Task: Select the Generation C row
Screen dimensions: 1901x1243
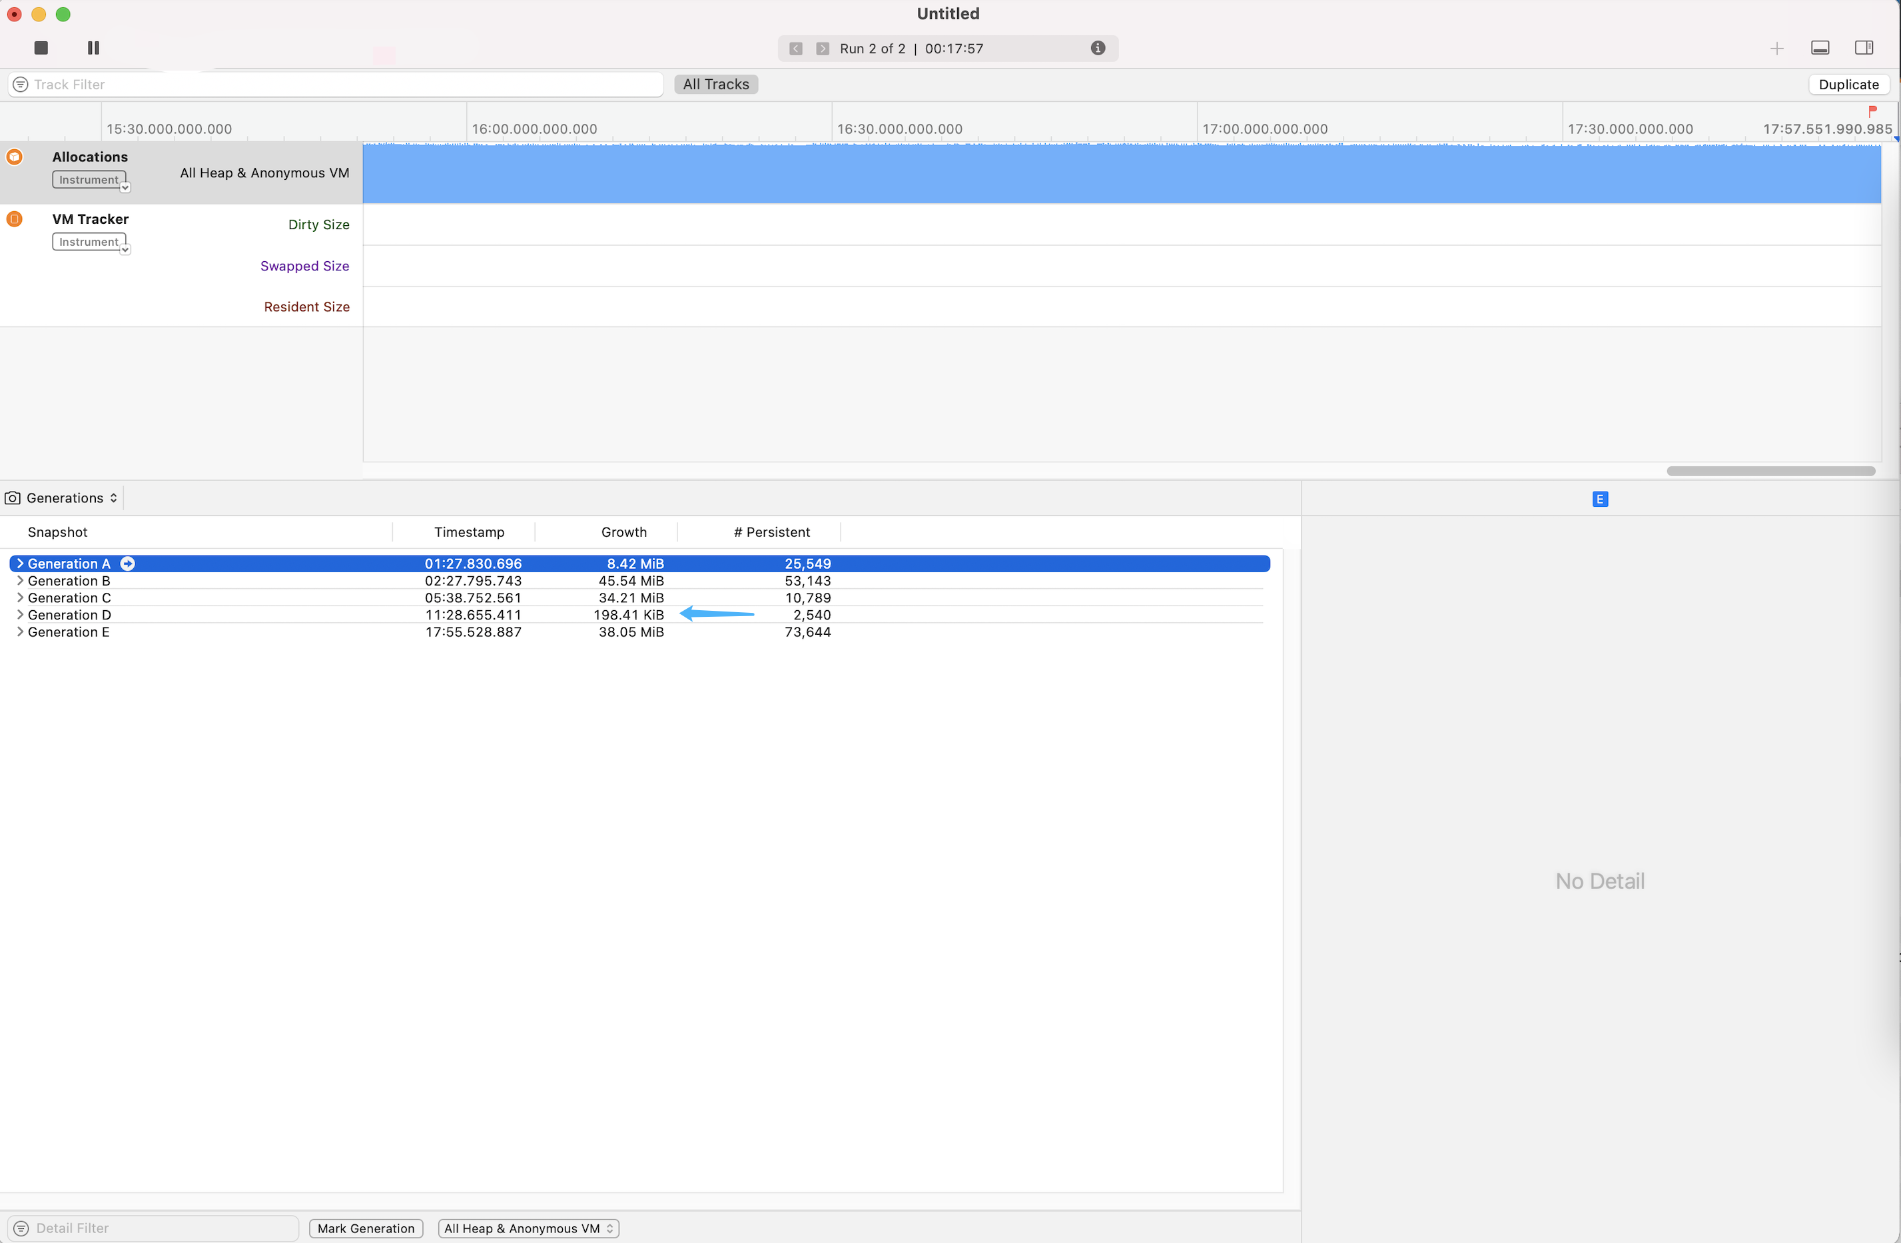Action: click(x=639, y=598)
